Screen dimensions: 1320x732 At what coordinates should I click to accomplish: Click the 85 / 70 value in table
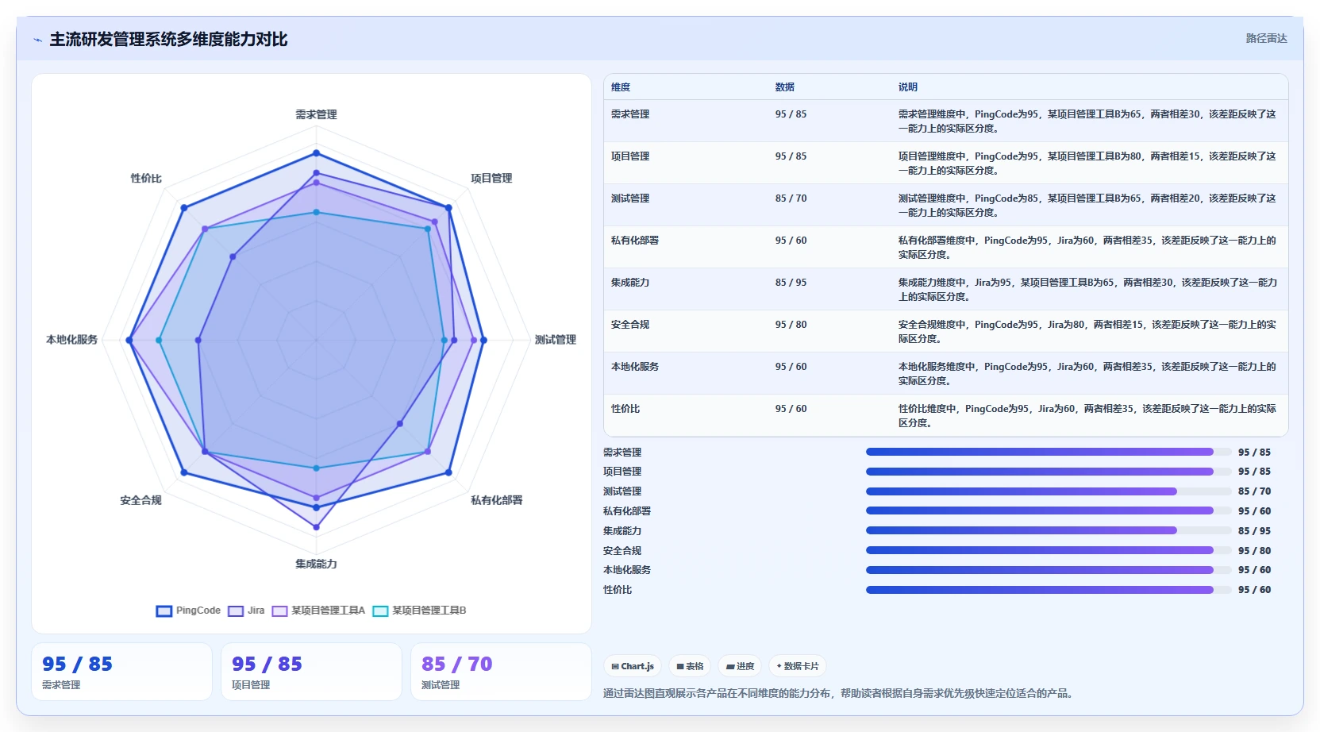tap(791, 198)
